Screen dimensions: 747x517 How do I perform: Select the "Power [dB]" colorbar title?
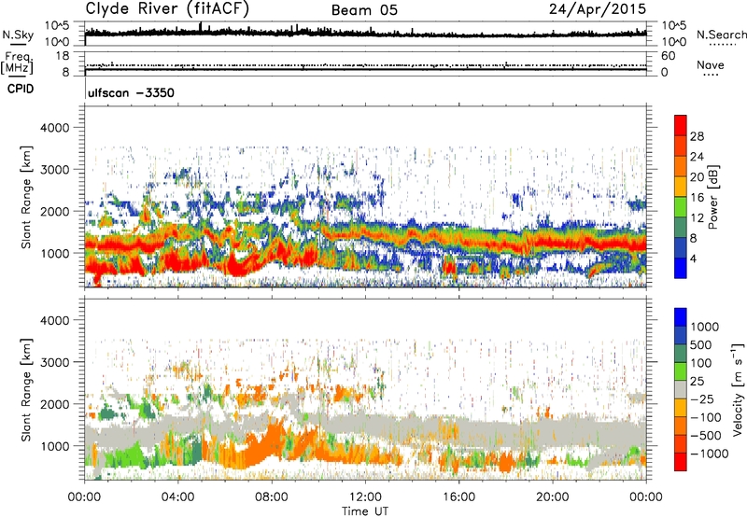(713, 197)
